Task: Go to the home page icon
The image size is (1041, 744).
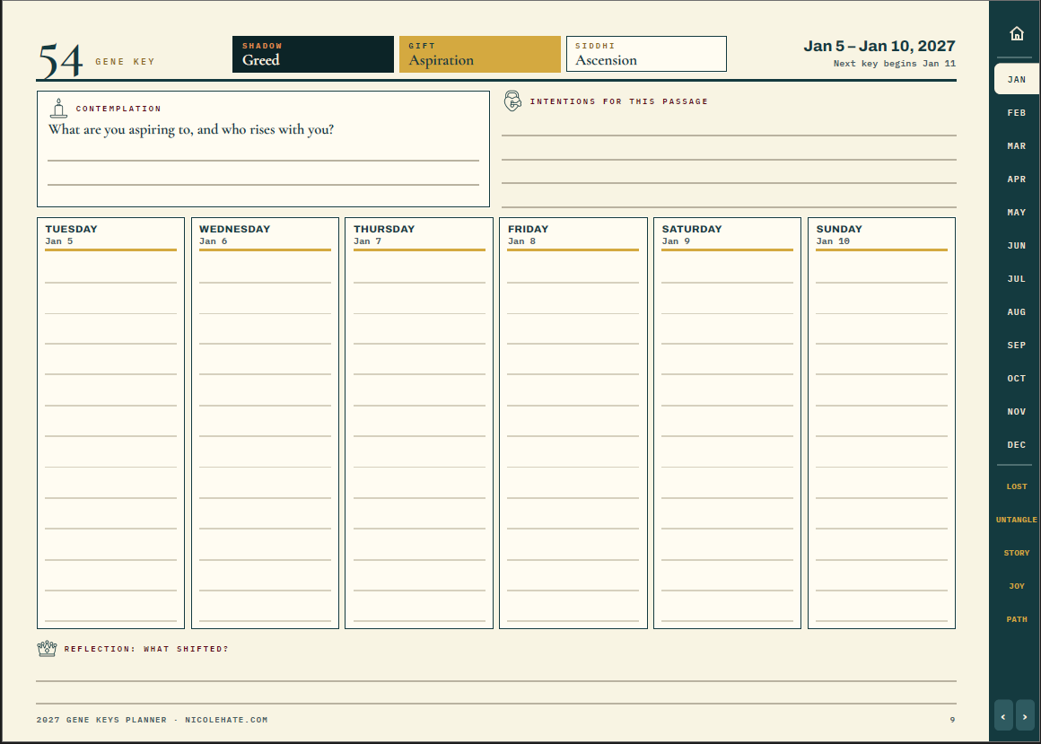Action: 1017,33
